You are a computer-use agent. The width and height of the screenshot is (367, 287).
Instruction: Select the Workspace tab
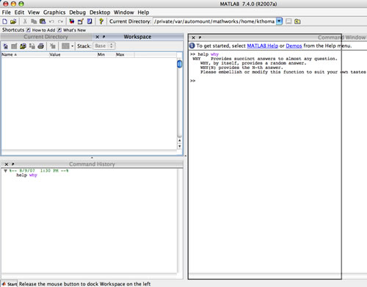coord(137,37)
